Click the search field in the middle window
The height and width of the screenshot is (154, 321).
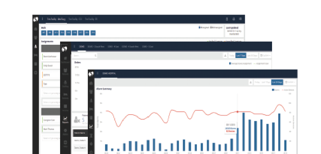pos(84,56)
